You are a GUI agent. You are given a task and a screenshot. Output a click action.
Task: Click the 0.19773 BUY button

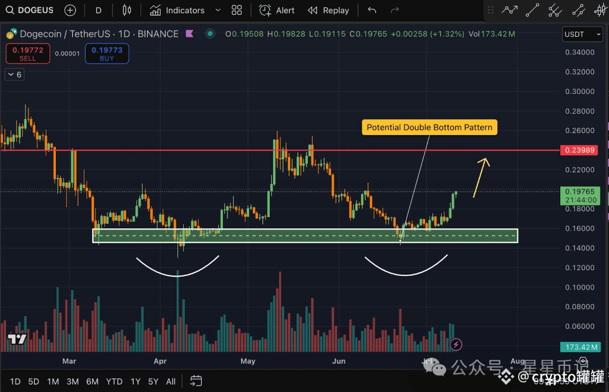107,54
